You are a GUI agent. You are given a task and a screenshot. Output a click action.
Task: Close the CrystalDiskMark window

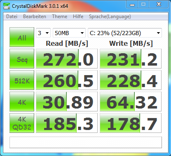coord(159,5)
